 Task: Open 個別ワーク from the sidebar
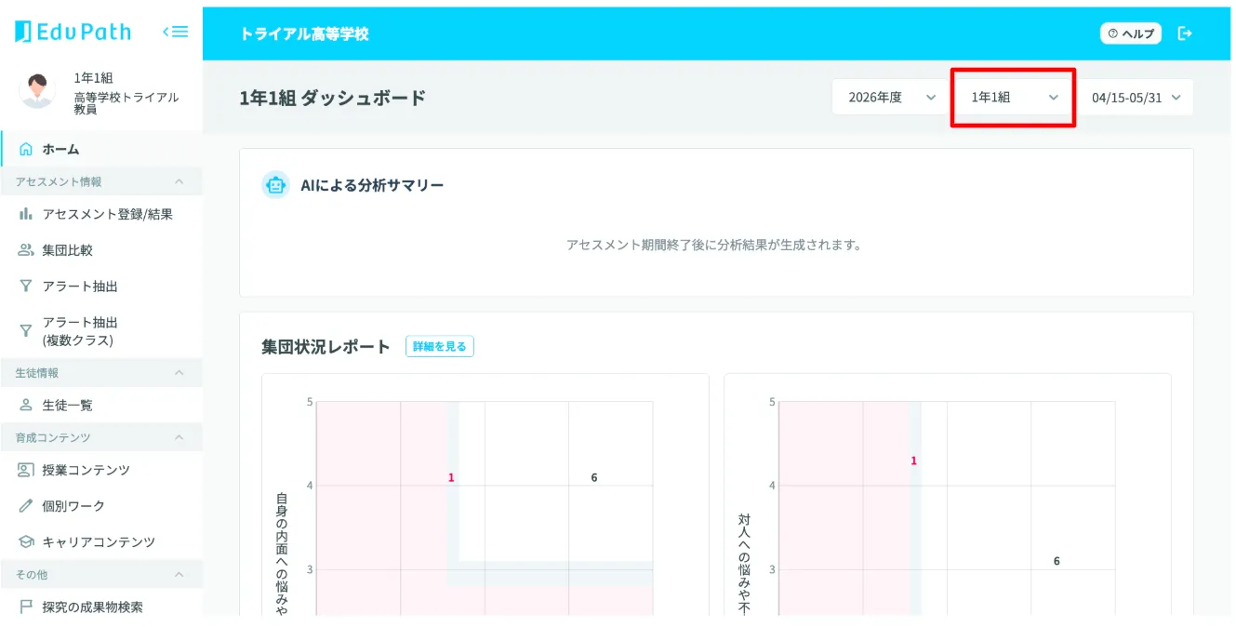point(101,506)
